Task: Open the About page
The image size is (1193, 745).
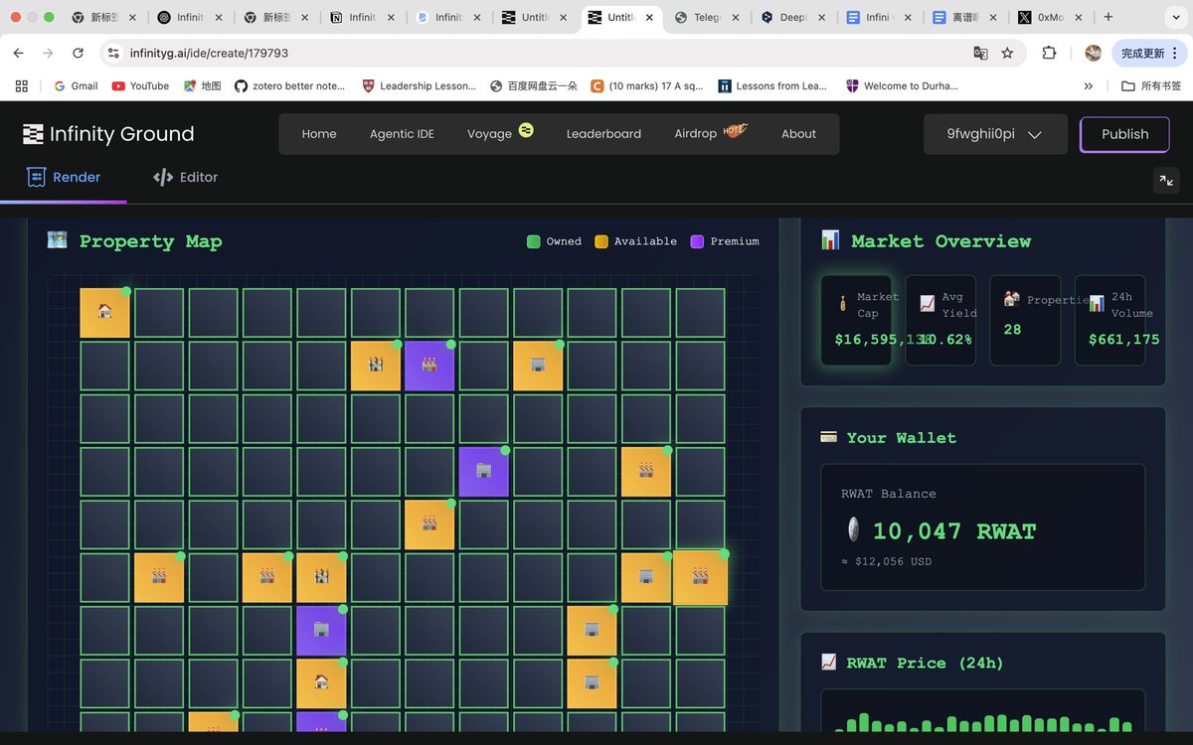Action: click(798, 134)
